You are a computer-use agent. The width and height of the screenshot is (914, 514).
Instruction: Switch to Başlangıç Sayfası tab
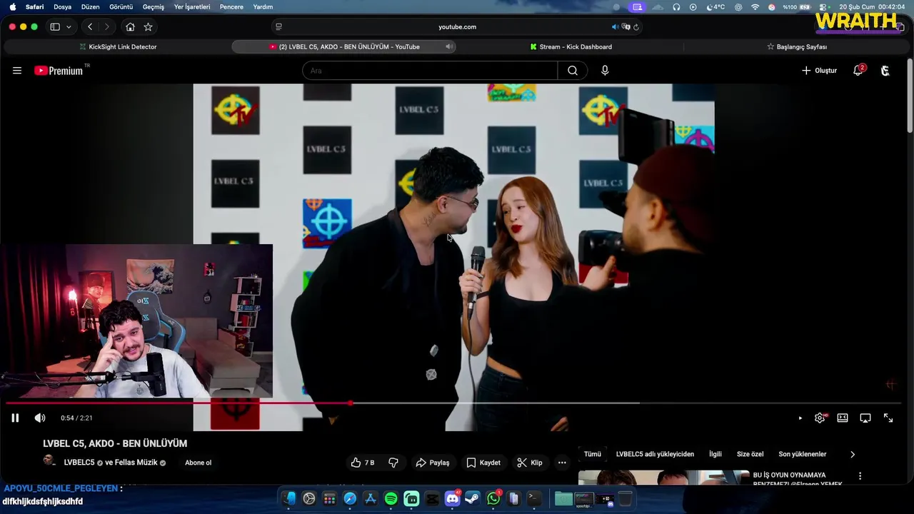[x=797, y=46]
